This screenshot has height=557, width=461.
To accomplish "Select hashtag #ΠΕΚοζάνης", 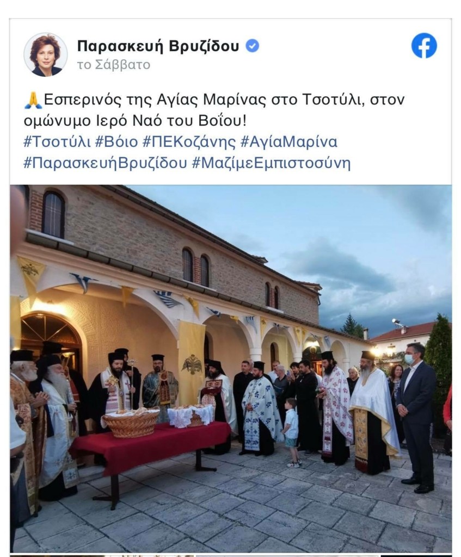I will click(189, 142).
